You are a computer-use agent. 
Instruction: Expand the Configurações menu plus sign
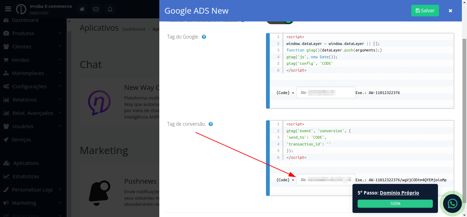pos(60,86)
